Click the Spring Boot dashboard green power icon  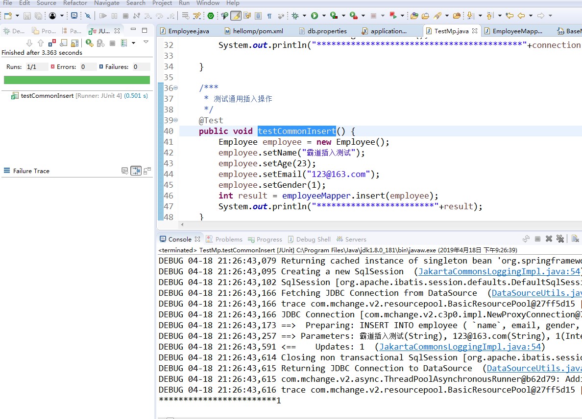(211, 16)
